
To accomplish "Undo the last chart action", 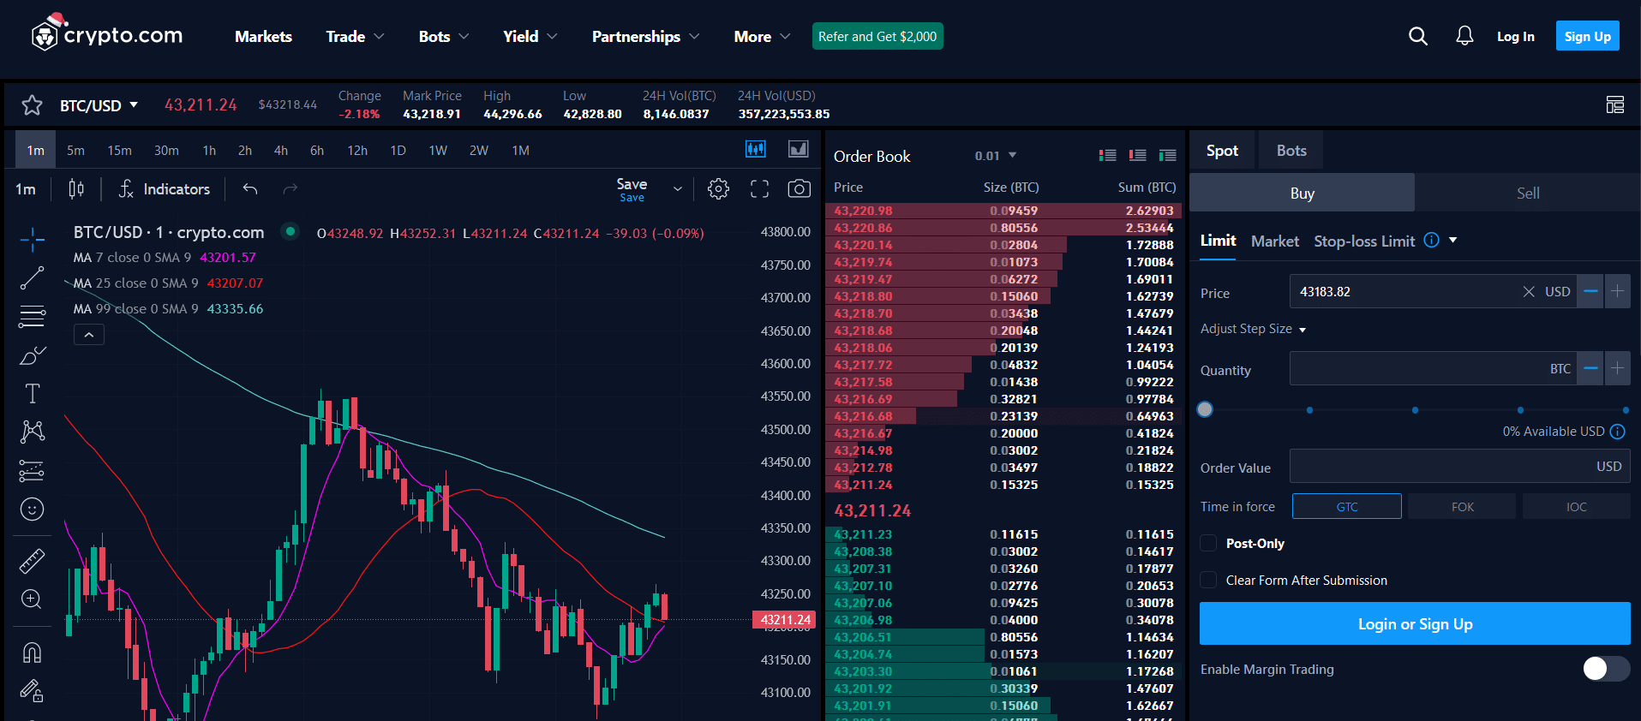I will [250, 188].
